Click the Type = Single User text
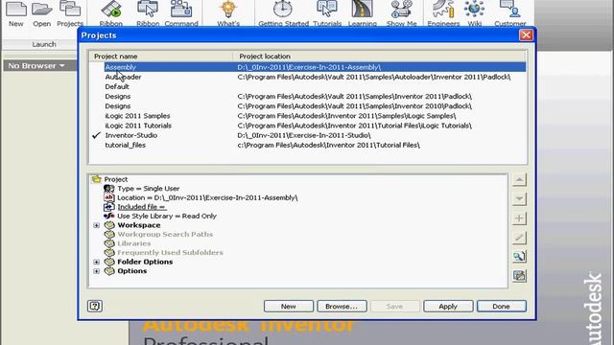614x345 pixels. [x=148, y=189]
